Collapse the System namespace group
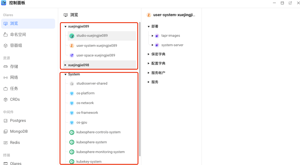The image size is (300, 165). point(65,74)
